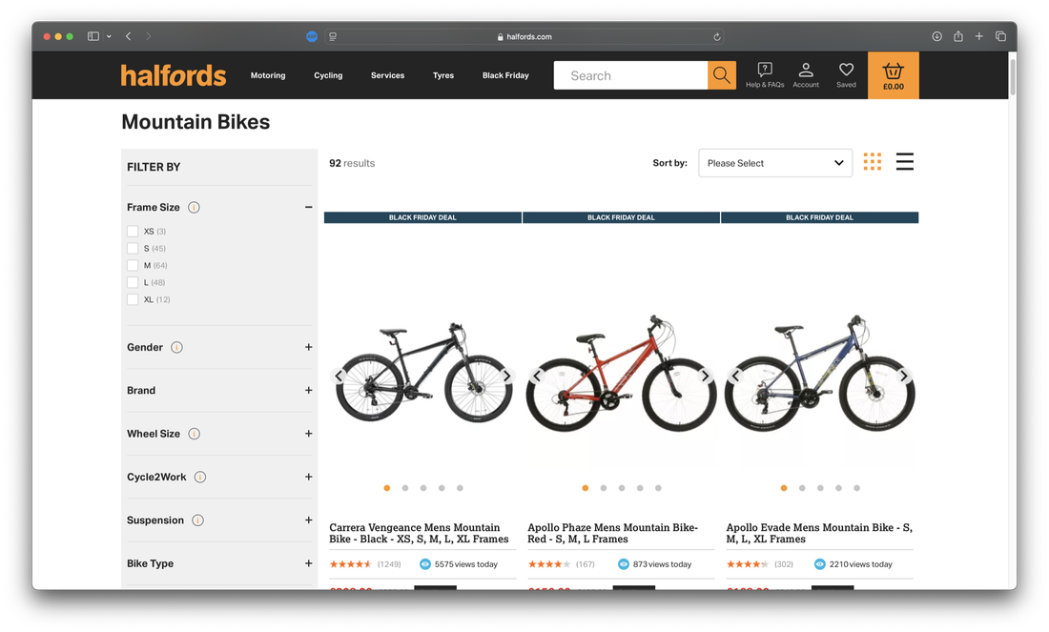Expand the Gender filter section
The width and height of the screenshot is (1049, 632).
tap(308, 347)
